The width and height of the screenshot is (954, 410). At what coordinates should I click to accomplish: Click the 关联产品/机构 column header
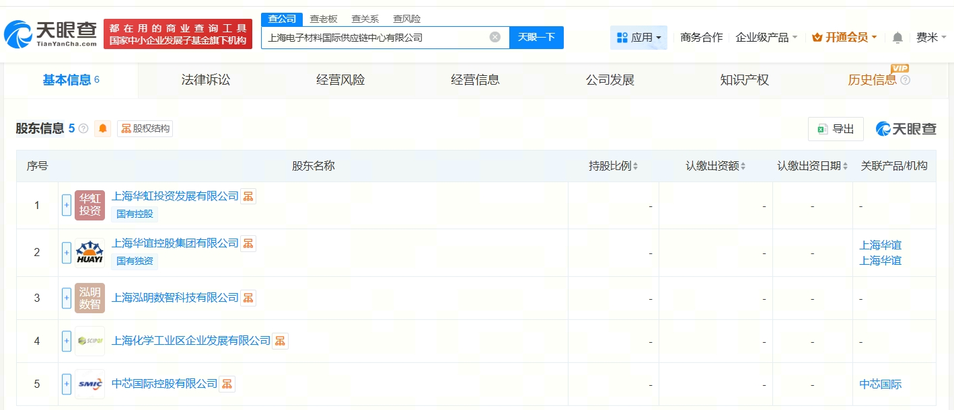coord(894,166)
